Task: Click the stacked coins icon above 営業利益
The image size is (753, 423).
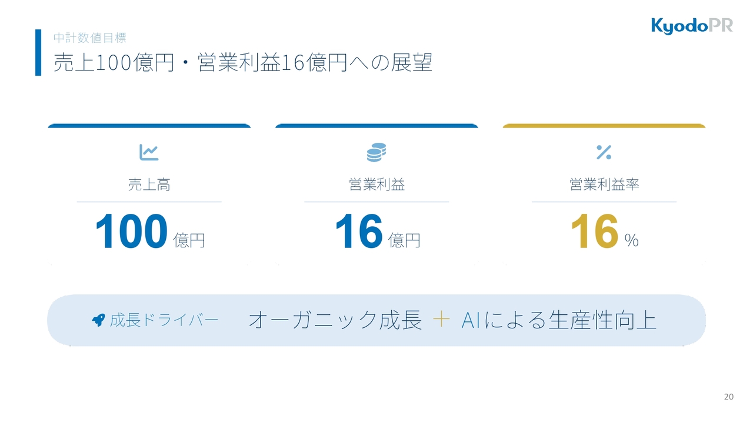Action: [376, 152]
